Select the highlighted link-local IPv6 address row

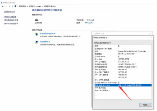(x=123, y=85)
